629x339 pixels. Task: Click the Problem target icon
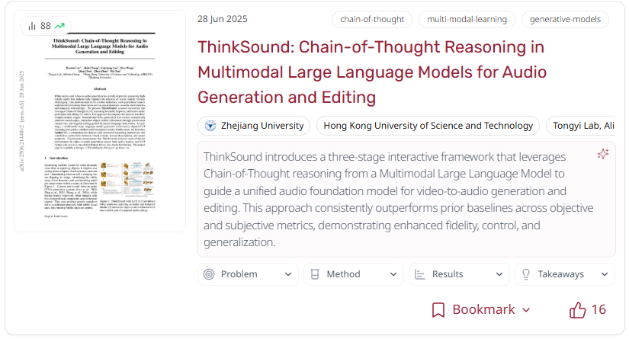tap(210, 274)
